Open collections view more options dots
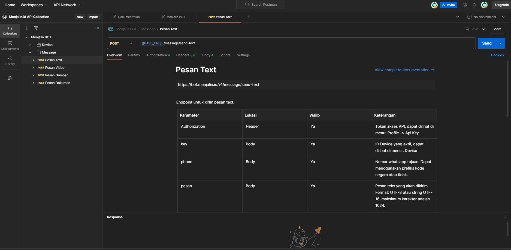The height and width of the screenshot is (250, 511). point(97,28)
